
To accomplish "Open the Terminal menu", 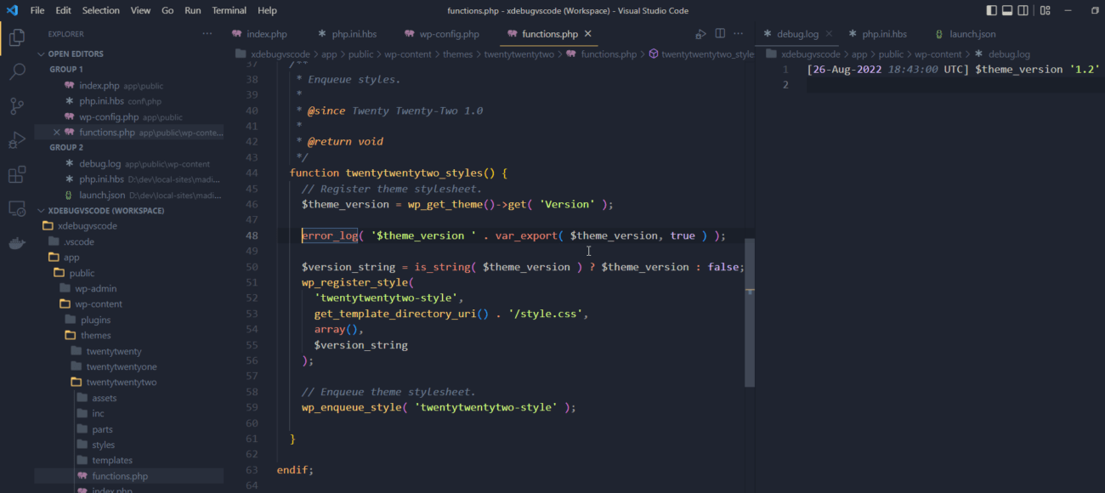I will pyautogui.click(x=229, y=10).
